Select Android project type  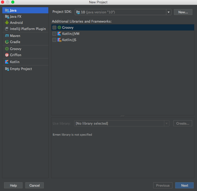(x=25, y=23)
